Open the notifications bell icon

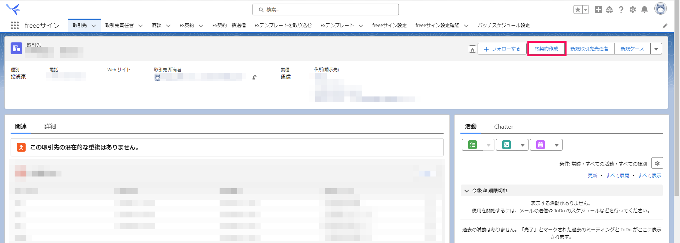point(644,10)
